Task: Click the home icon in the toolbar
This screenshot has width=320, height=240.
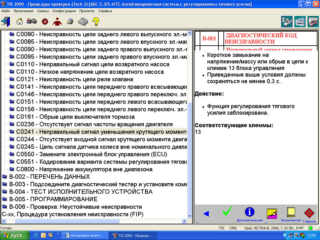Action: (19, 21)
